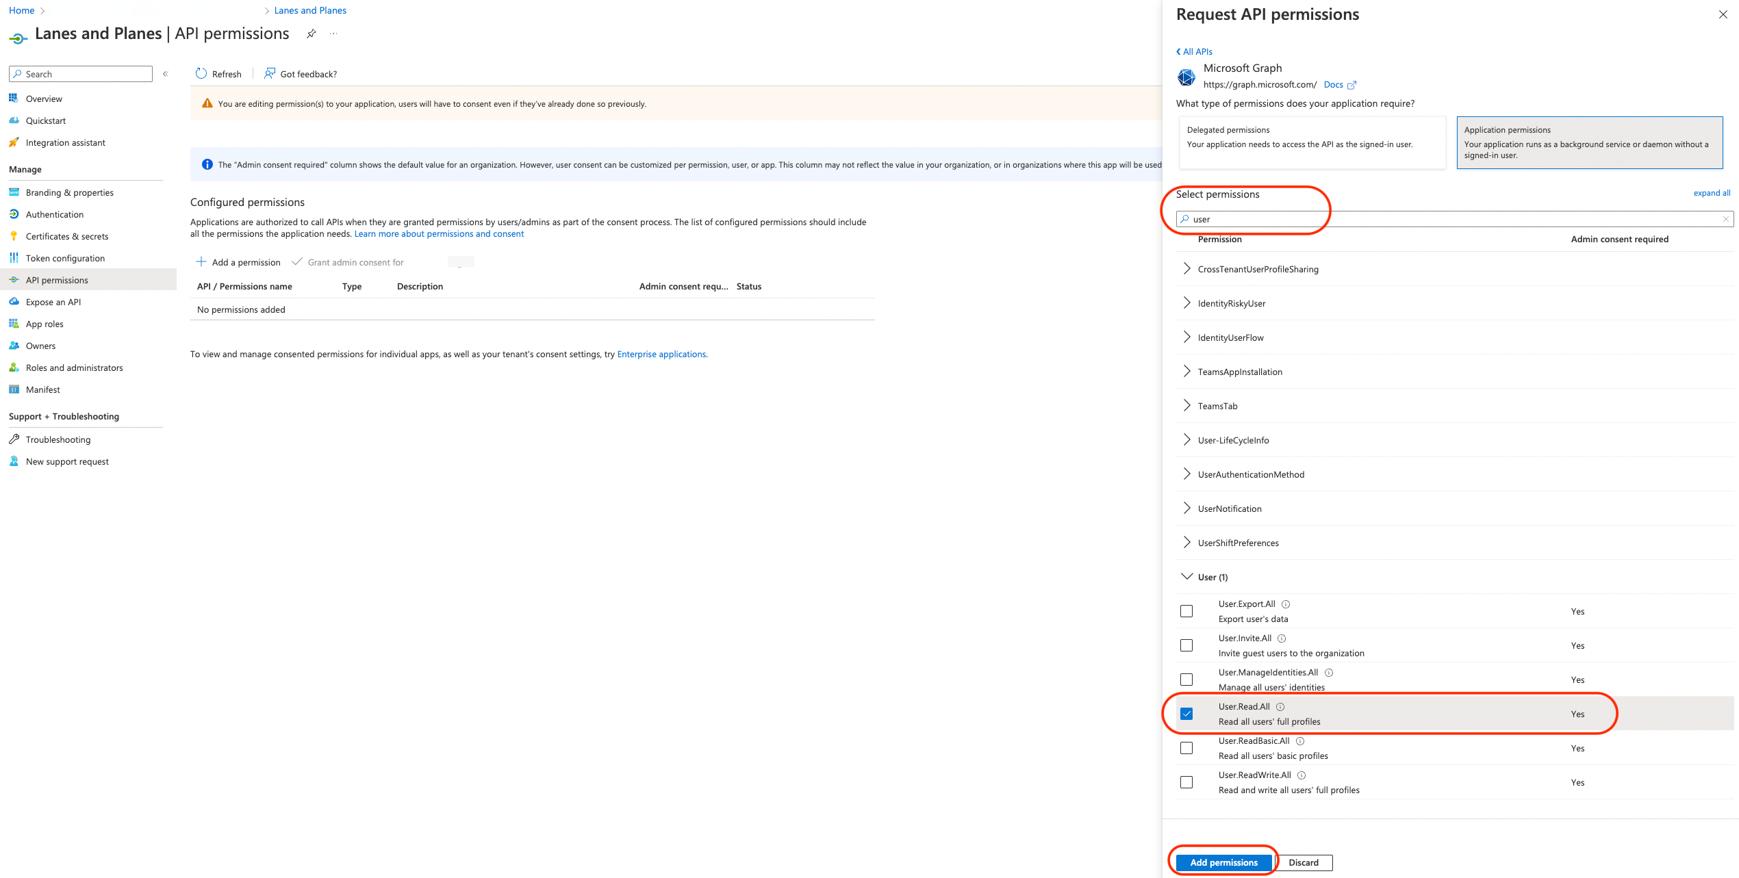Screen dimensions: 1739x878
Task: Select the Delegated permissions option card
Action: pyautogui.click(x=1312, y=142)
